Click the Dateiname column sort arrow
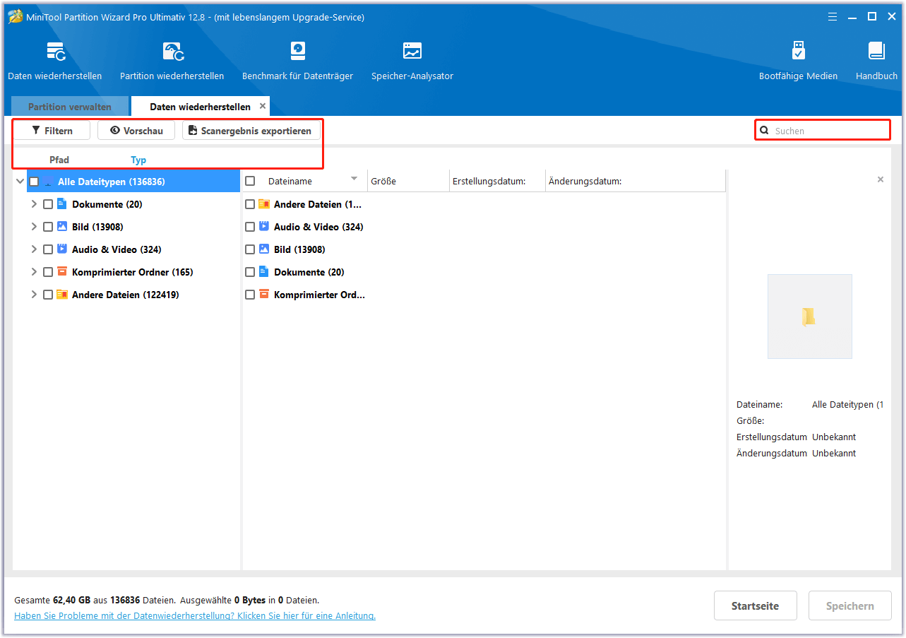This screenshot has height=638, width=906. click(354, 179)
